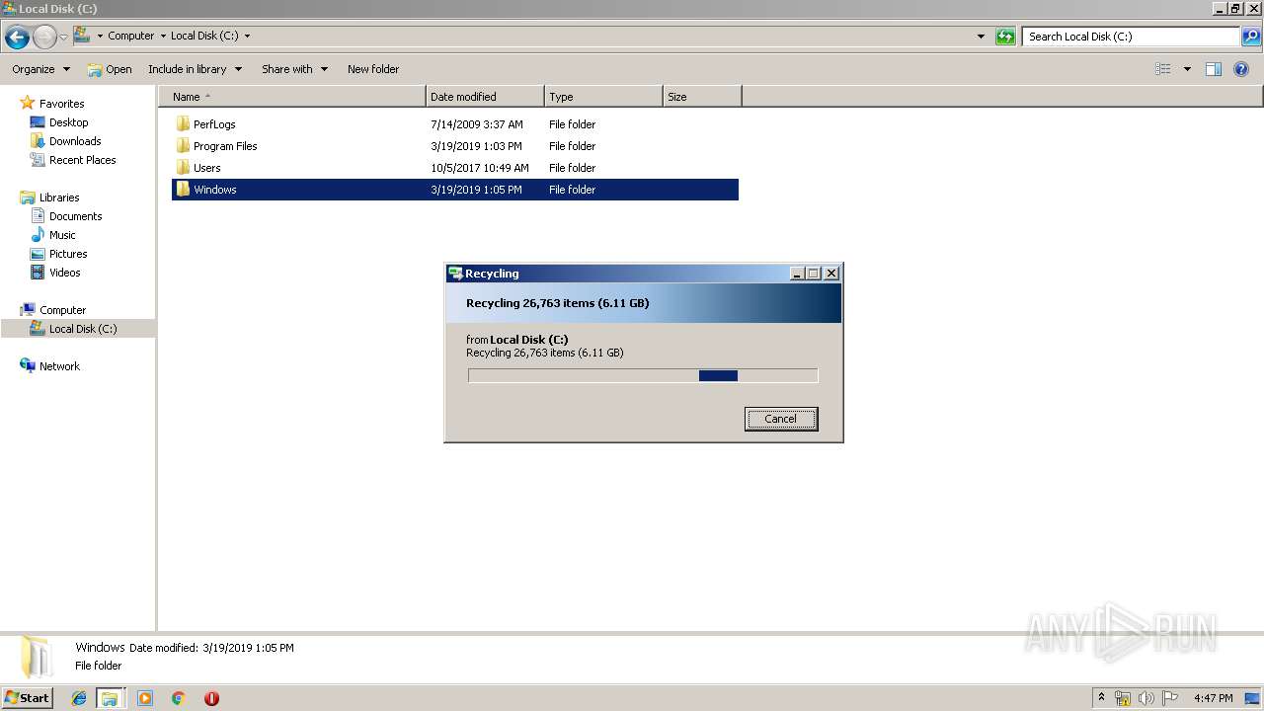Open Music library
Screen dimensions: 1264x711
tap(62, 235)
